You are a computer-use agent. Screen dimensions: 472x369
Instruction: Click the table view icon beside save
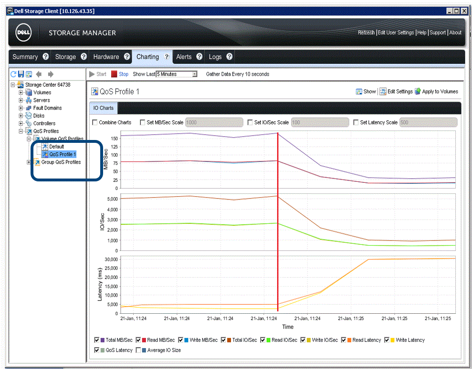pos(29,74)
